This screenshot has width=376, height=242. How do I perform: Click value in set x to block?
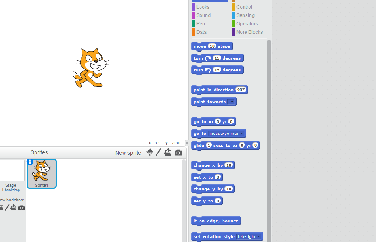217,177
